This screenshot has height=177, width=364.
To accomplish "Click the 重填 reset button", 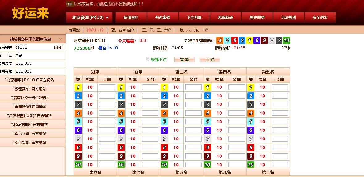I will (x=185, y=59).
